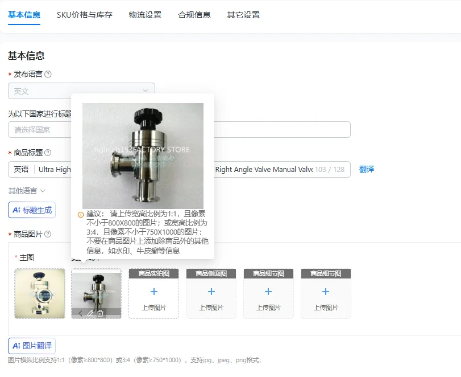This screenshot has height=377, width=461.
Task: Open the 发布语言 dropdown showing 英文
Action: (81, 91)
